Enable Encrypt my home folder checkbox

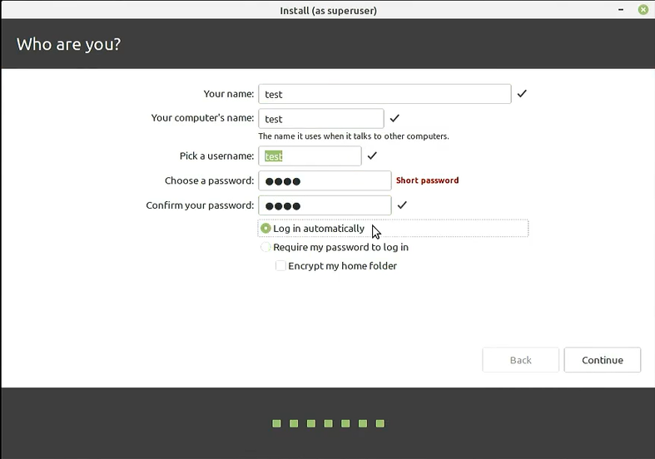click(x=281, y=266)
